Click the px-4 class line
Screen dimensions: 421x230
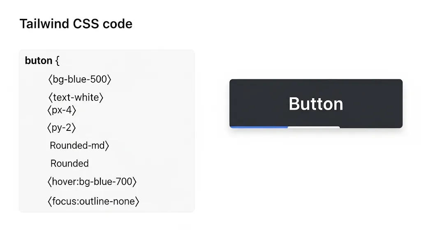pos(62,110)
